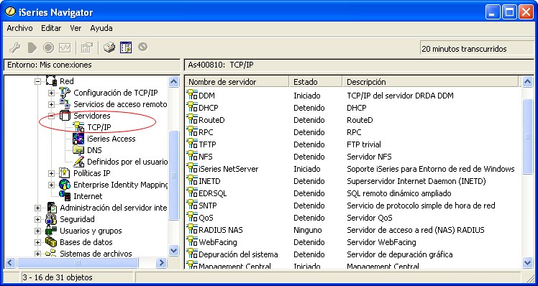Select the Seguridad padlock icon
This screenshot has height=286, width=538.
click(x=51, y=219)
